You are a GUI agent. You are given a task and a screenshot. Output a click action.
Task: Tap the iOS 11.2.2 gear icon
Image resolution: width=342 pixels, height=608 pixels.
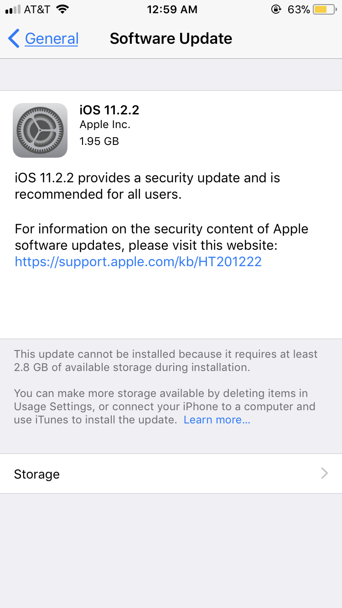click(40, 130)
